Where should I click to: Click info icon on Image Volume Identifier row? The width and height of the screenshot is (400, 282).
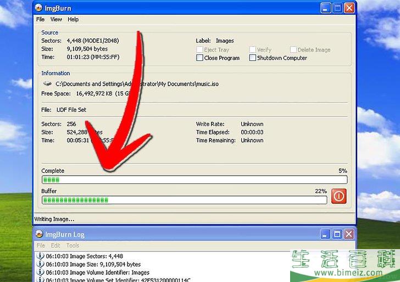40,272
